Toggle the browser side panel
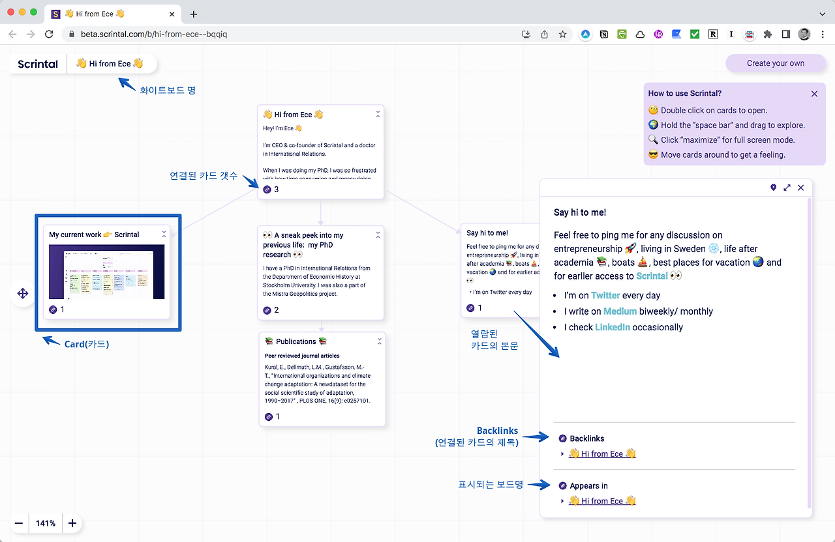 click(786, 35)
